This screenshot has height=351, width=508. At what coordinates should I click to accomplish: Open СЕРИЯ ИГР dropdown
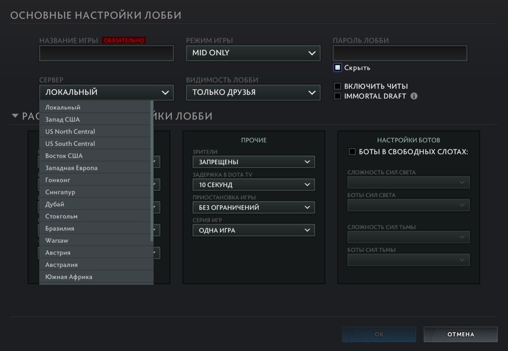[x=254, y=230]
